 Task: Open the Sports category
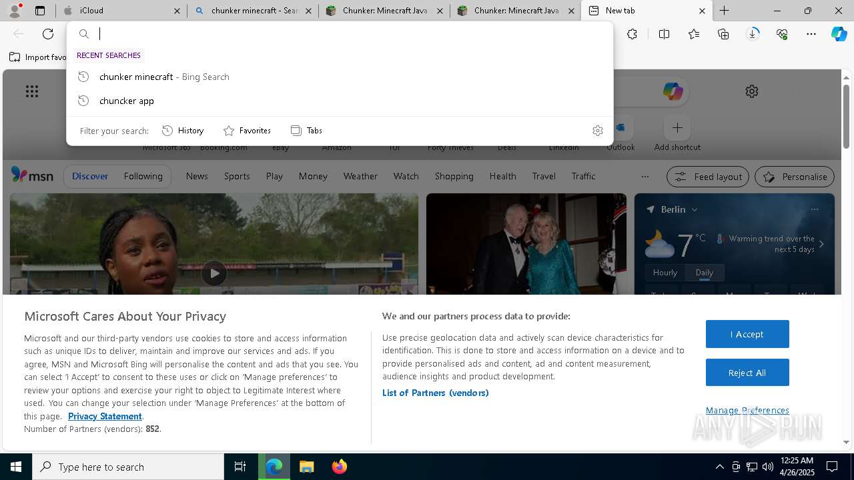(x=237, y=176)
